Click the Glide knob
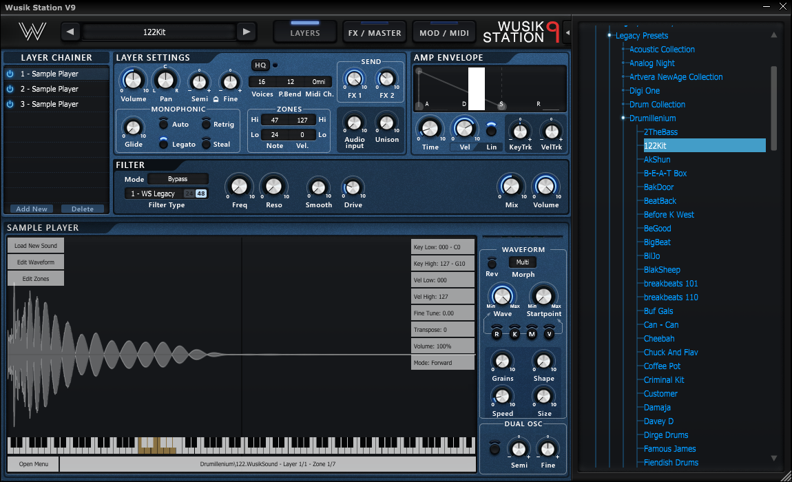Screen dimensions: 792x482 pos(133,127)
